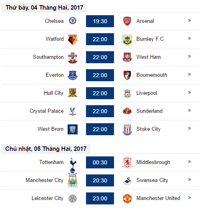Click the Burnley F.C. crest
This screenshot has width=204, height=212.
click(127, 40)
